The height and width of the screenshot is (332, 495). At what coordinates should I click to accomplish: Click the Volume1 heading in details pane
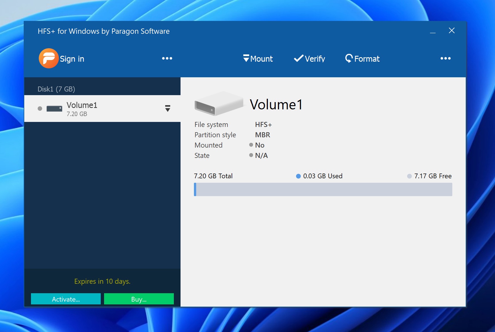(x=276, y=105)
